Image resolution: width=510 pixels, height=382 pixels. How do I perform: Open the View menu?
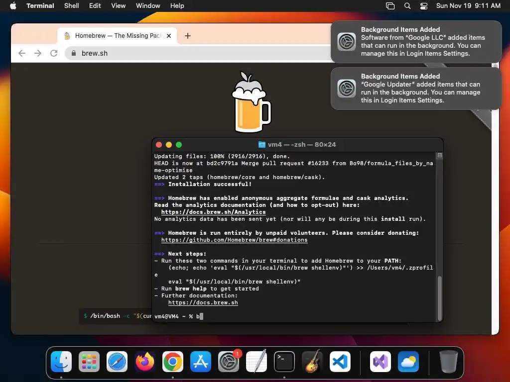tap(119, 5)
